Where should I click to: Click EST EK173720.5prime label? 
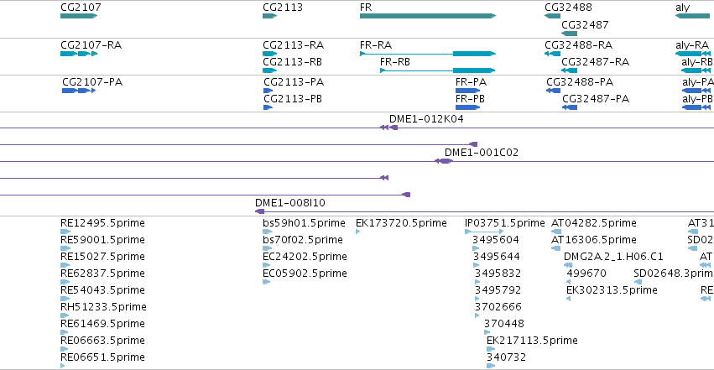pos(401,223)
